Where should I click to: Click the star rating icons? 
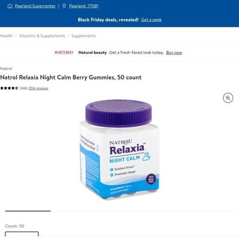coord(9,88)
